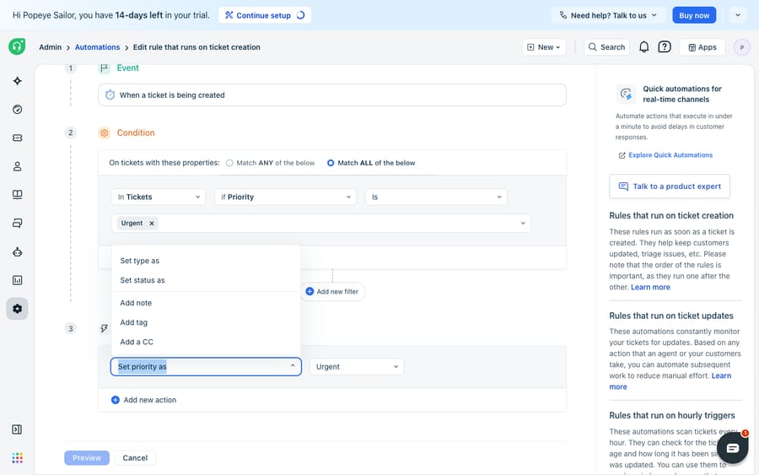
Task: Open Learn more under ticket creation rules
Action: click(x=650, y=287)
